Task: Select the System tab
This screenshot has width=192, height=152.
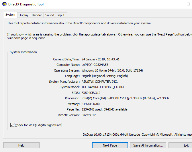Action: 10,15
